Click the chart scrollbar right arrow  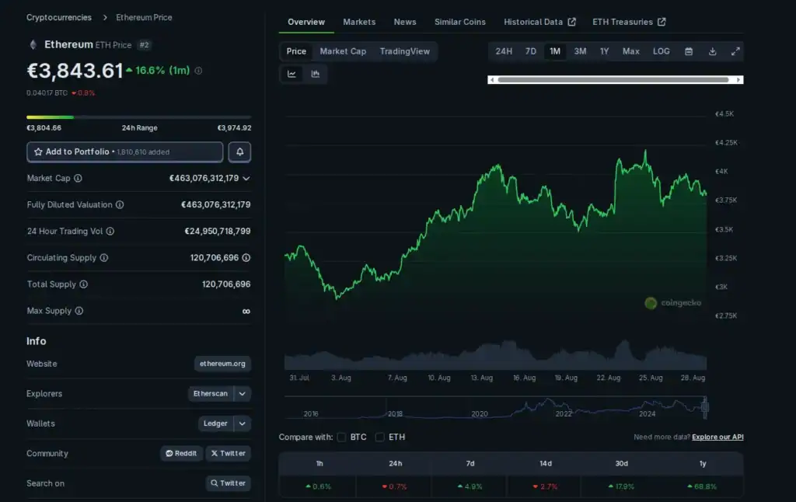pos(739,80)
